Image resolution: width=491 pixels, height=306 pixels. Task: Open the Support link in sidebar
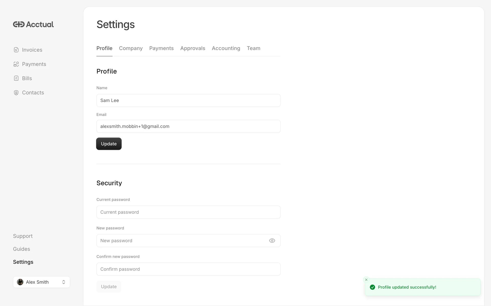click(23, 236)
